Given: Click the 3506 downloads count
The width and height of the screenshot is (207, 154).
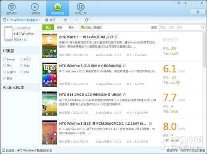Looking at the screenshot, I should (174, 111).
